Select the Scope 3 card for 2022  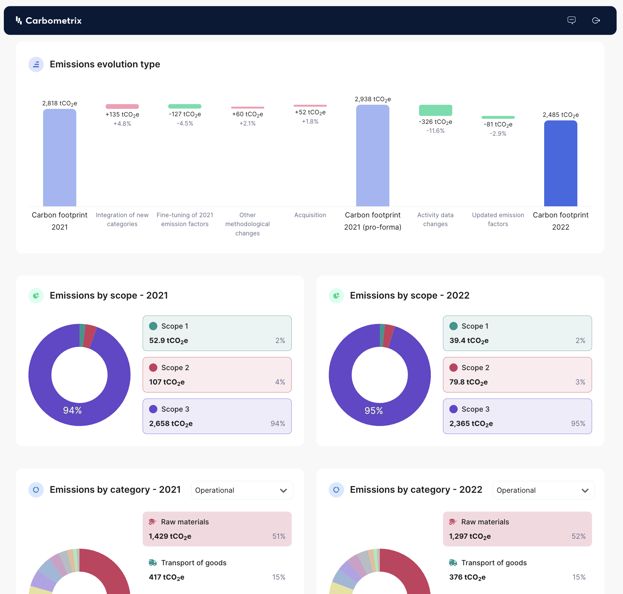coord(517,416)
